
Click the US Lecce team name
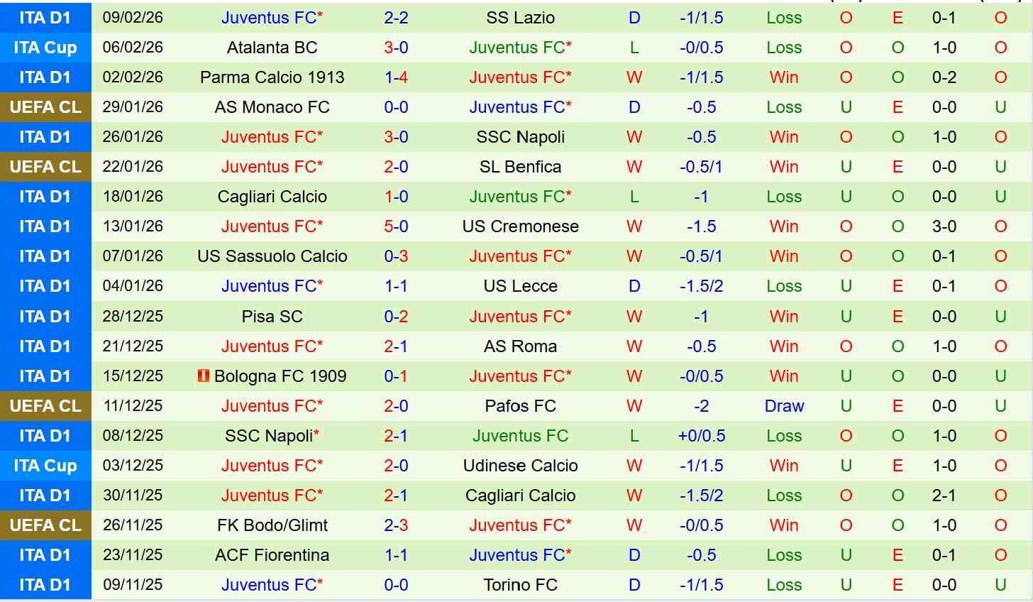click(x=520, y=286)
